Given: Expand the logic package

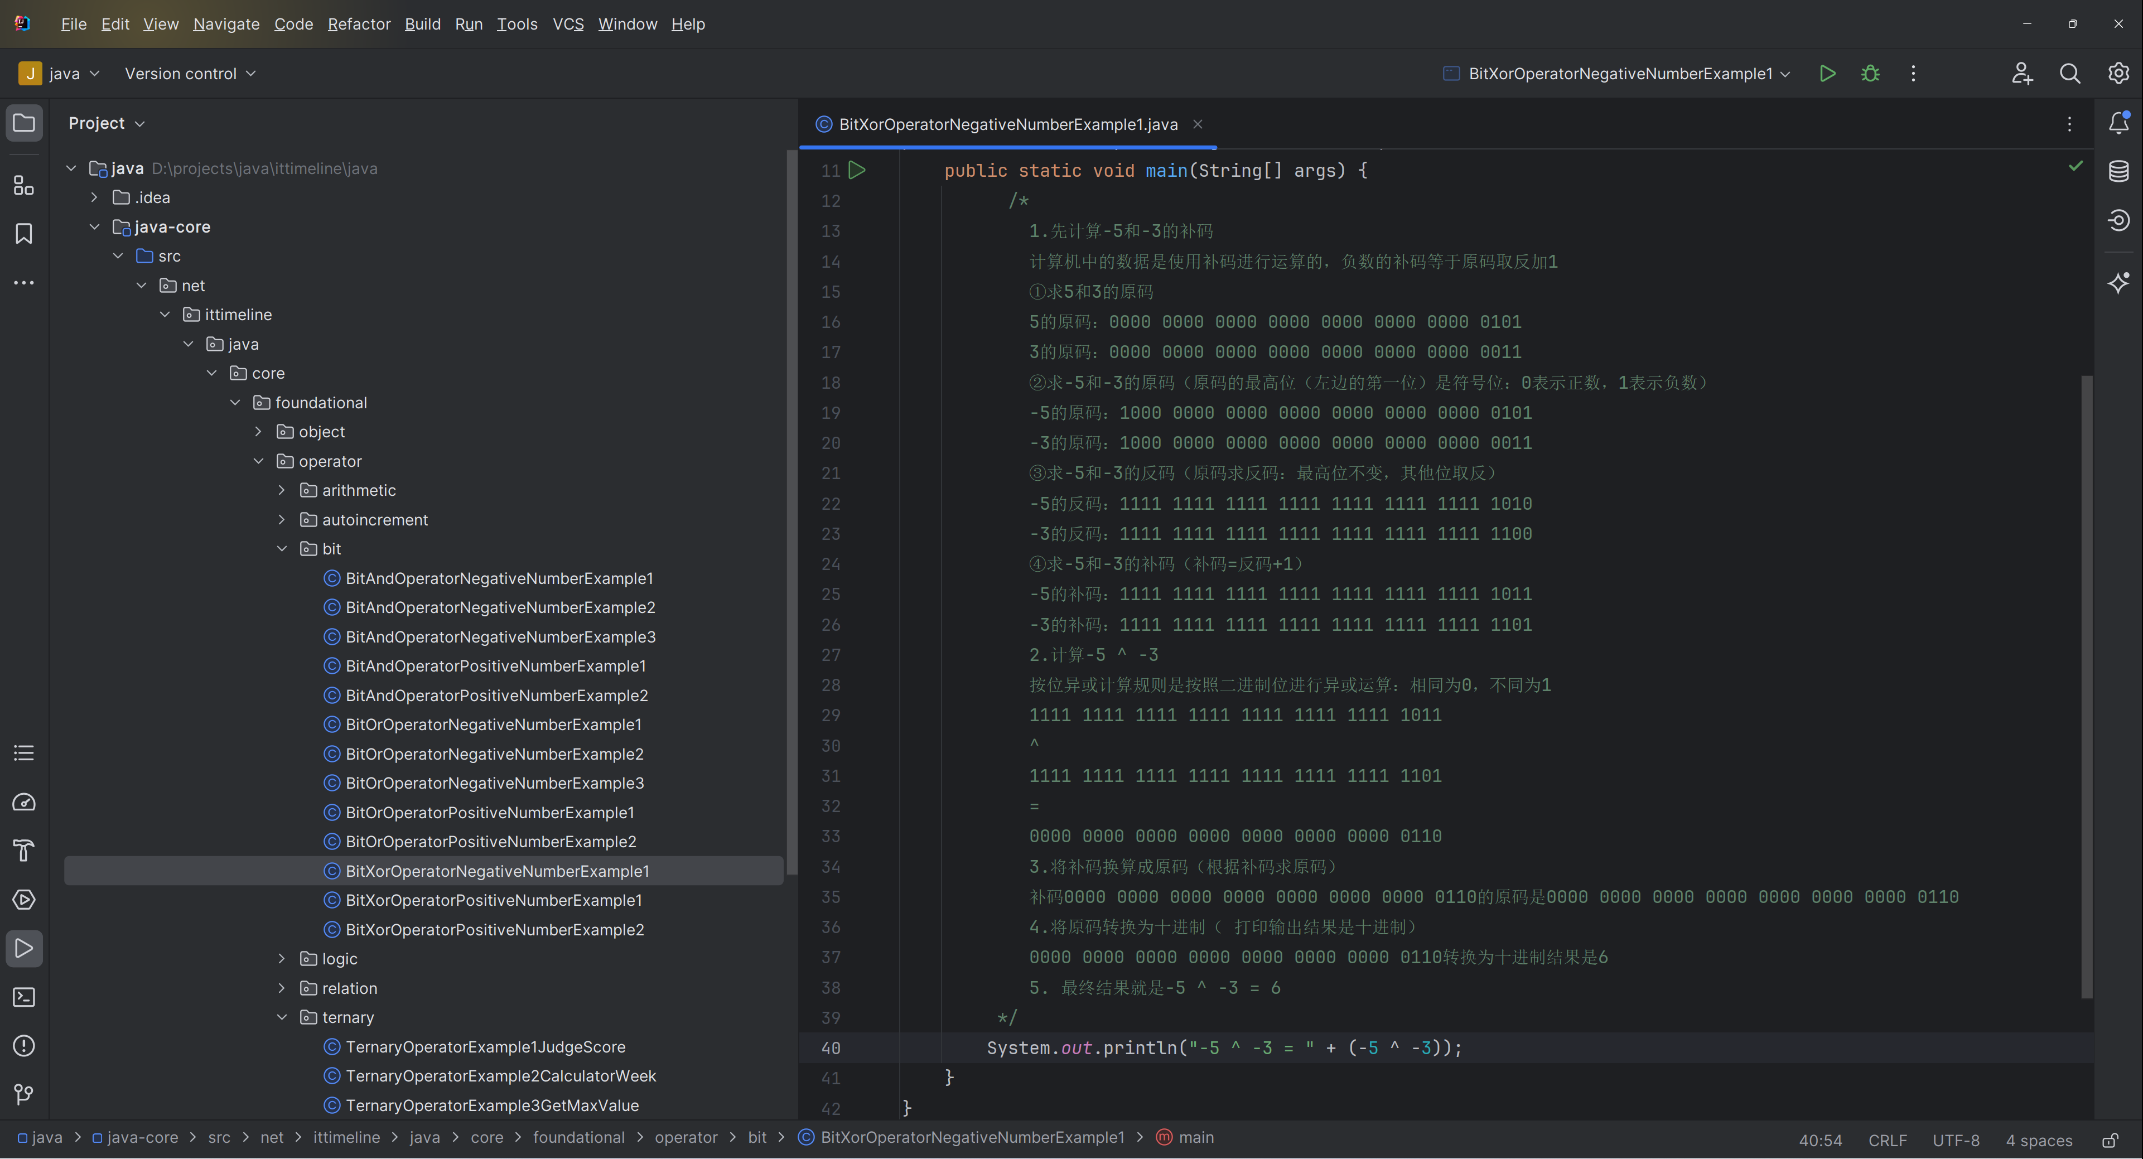Looking at the screenshot, I should tap(282, 958).
